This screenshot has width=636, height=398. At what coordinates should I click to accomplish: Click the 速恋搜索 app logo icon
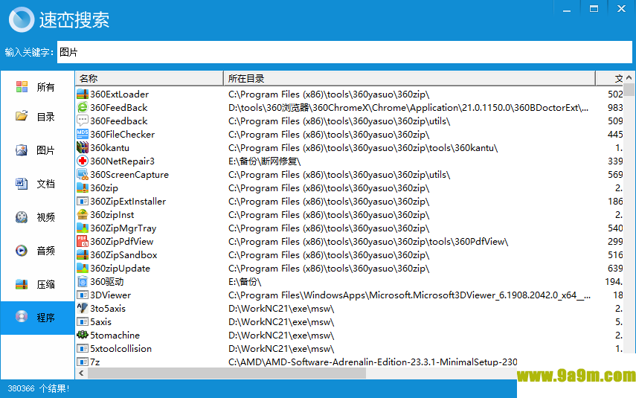click(x=22, y=19)
